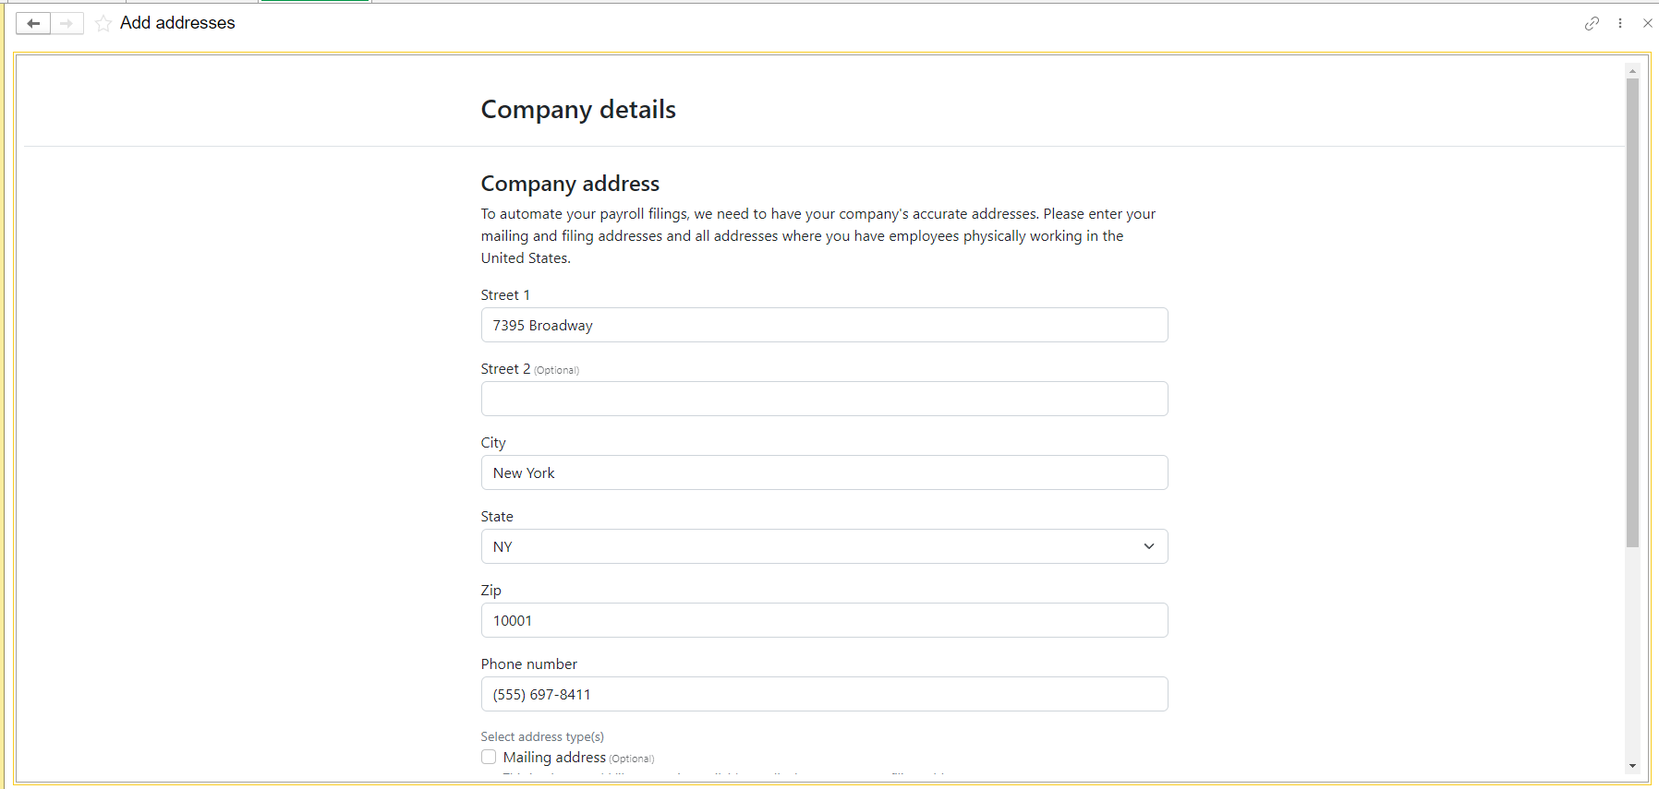Image resolution: width=1659 pixels, height=789 pixels.
Task: Click the Add addresses page title
Action: click(177, 23)
